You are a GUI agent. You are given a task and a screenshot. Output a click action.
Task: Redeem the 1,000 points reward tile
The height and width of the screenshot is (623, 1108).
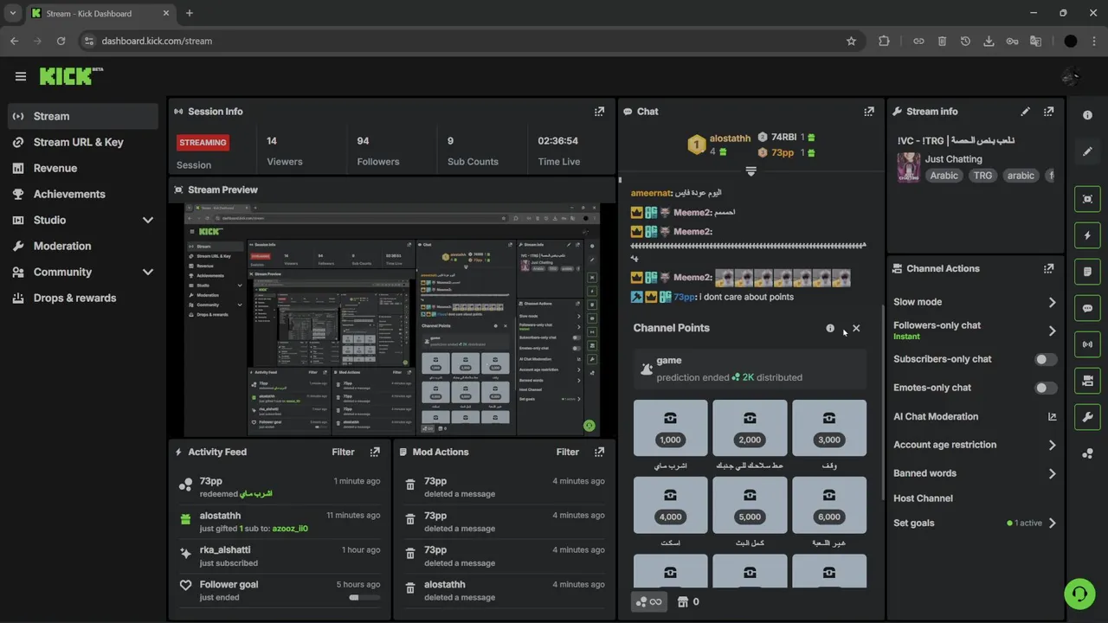pyautogui.click(x=670, y=427)
